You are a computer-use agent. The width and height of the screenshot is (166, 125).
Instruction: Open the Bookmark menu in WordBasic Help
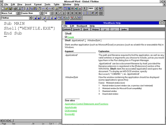[82, 26]
